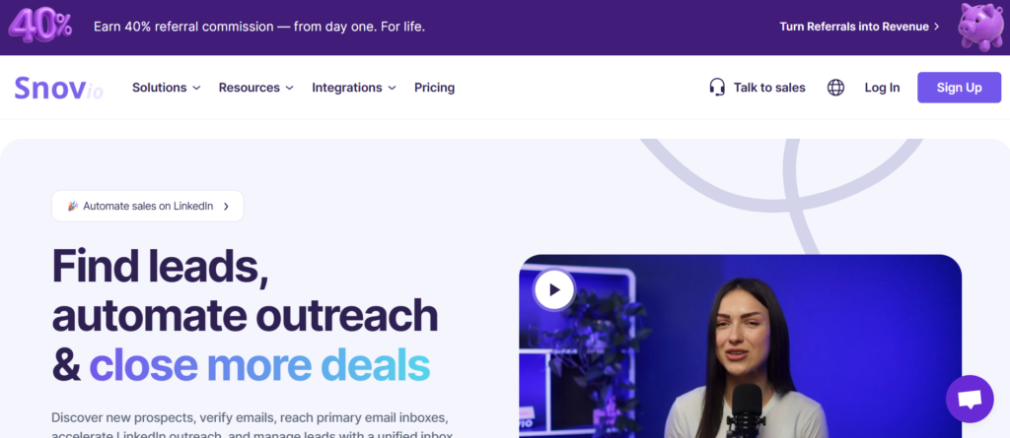Click the 40% balloon graphic in banner

pyautogui.click(x=39, y=27)
